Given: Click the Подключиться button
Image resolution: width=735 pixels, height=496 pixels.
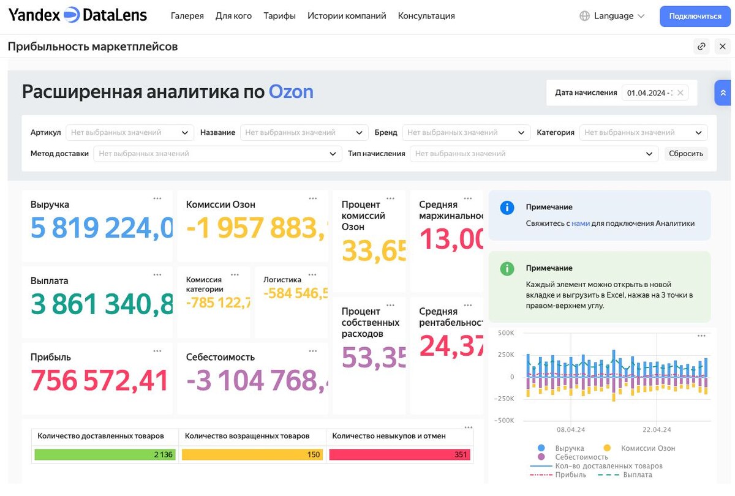Looking at the screenshot, I should click(x=695, y=16).
